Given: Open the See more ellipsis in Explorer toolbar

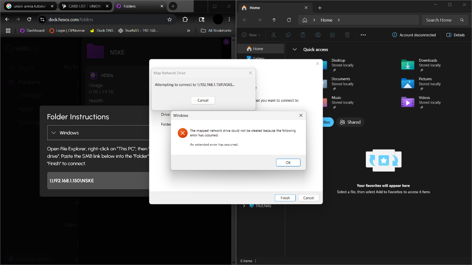Looking at the screenshot, I should (x=363, y=35).
